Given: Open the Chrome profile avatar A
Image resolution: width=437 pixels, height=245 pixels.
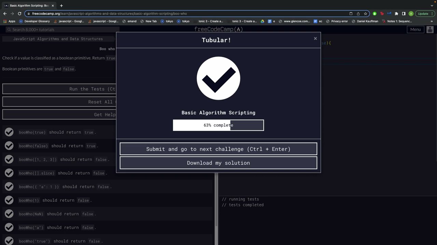Looking at the screenshot, I should (411, 14).
